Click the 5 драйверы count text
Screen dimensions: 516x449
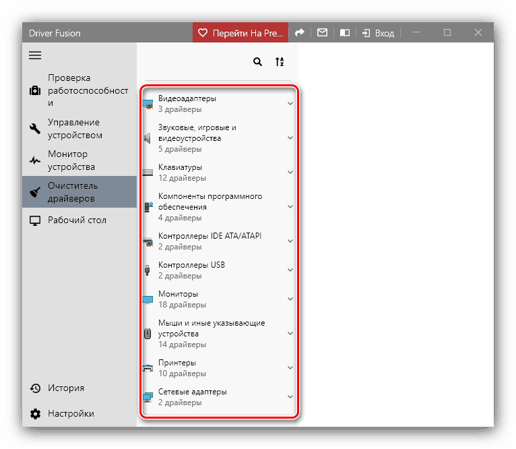180,149
